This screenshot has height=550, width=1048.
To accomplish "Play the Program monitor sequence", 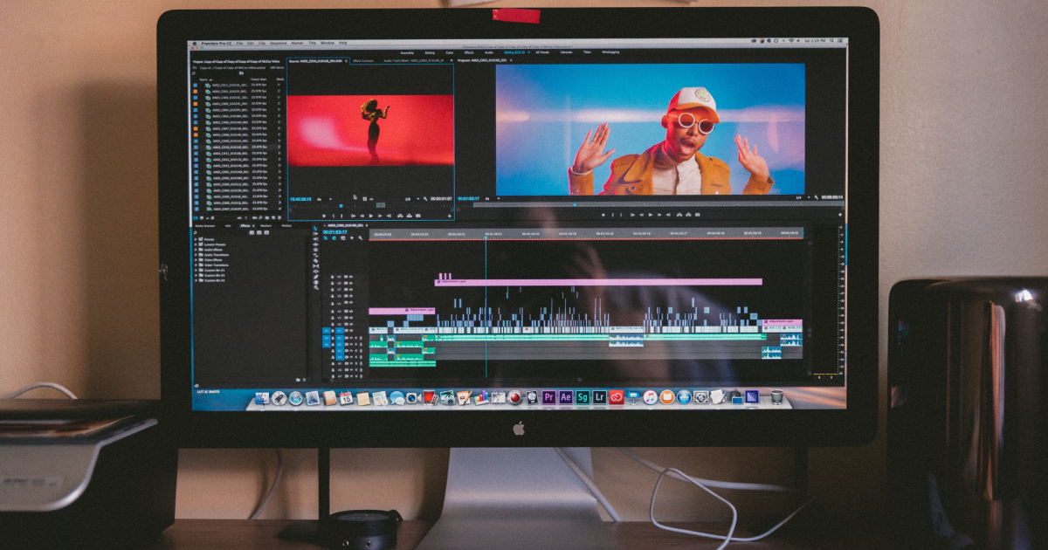I will tap(650, 215).
